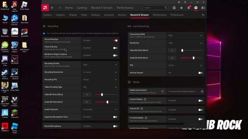Show Instant Replay help tooltip icon
248x139 pixels.
tap(145, 99)
